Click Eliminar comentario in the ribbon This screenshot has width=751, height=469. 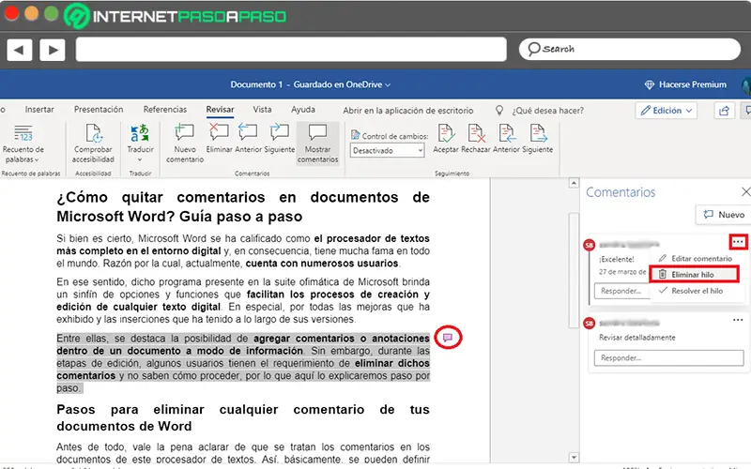coord(219,133)
